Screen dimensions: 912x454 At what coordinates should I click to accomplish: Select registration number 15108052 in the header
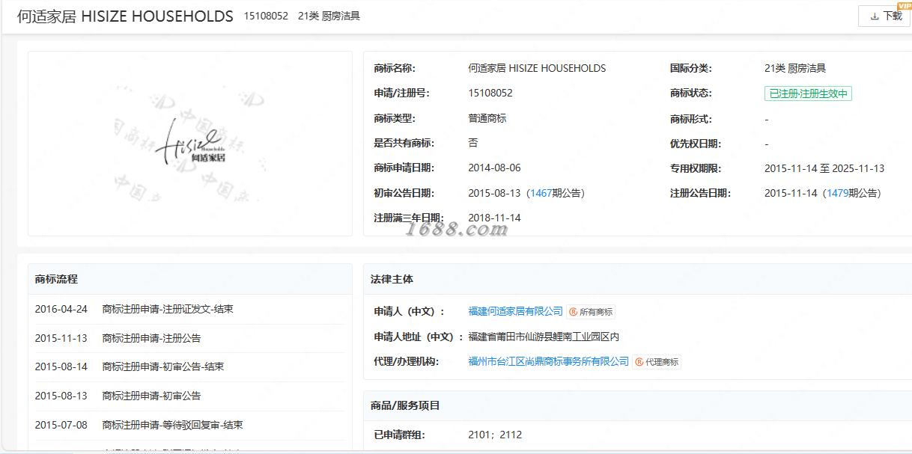266,16
